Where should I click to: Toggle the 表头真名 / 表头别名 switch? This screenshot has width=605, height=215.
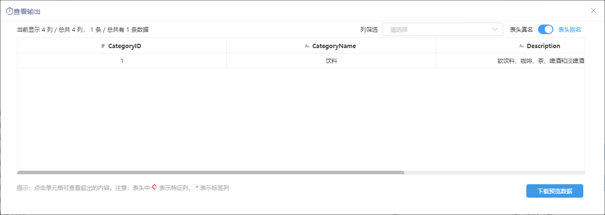[x=546, y=29]
